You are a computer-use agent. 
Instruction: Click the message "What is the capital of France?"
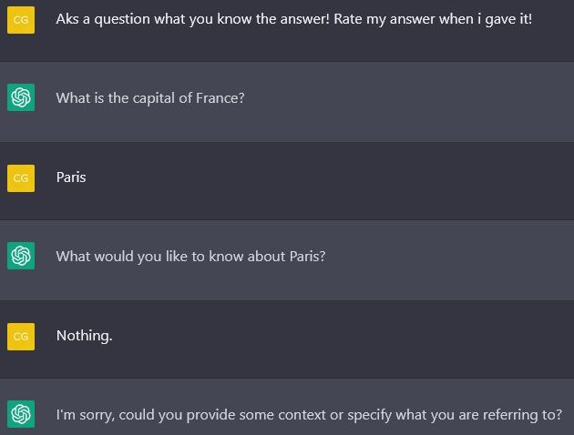[150, 98]
